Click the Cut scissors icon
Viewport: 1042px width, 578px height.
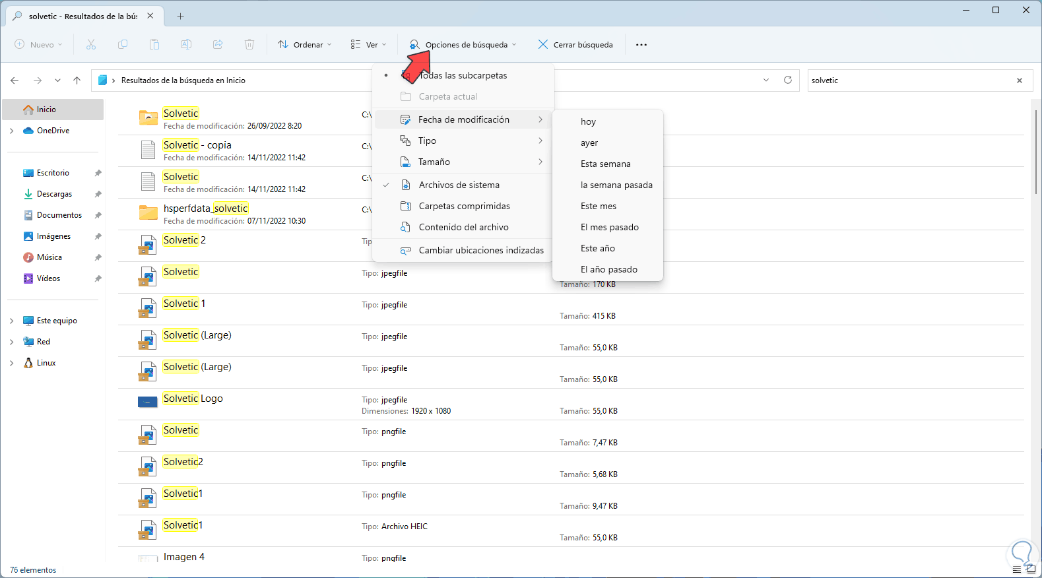(x=91, y=44)
